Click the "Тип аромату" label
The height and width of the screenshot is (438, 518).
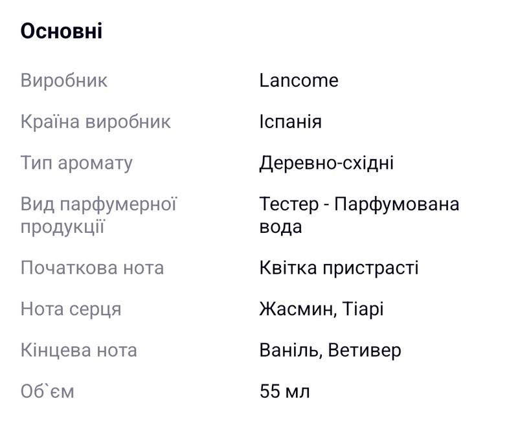76,162
